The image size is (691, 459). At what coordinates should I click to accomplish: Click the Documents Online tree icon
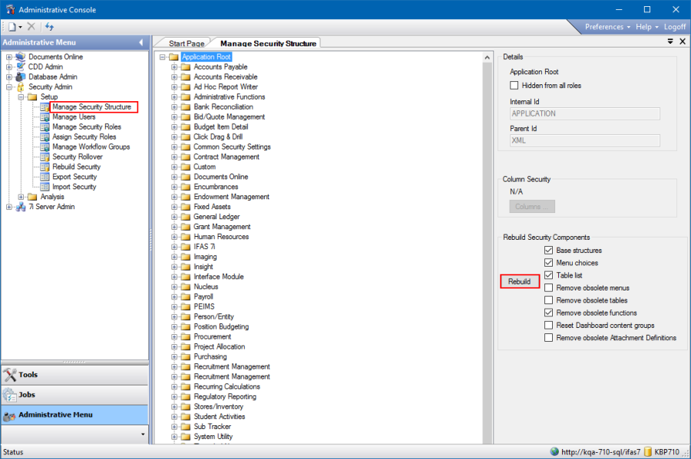pos(20,57)
